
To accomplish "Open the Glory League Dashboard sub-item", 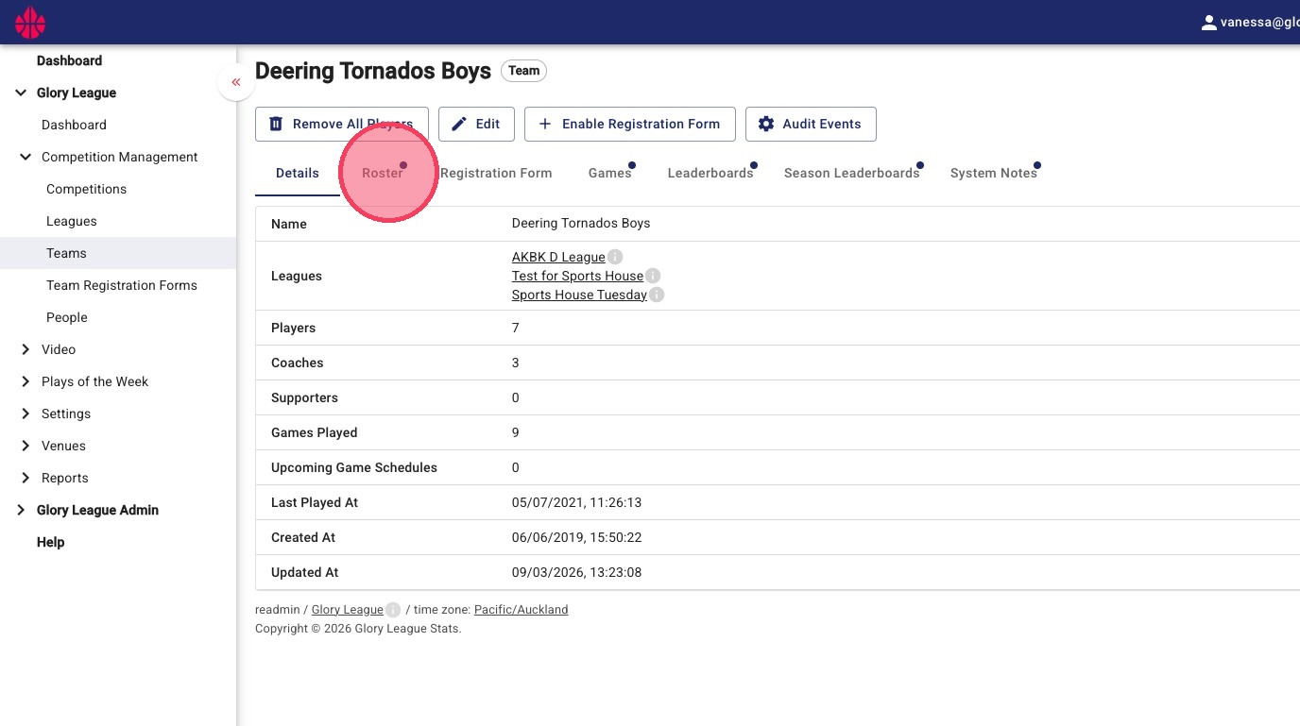I will pyautogui.click(x=74, y=125).
